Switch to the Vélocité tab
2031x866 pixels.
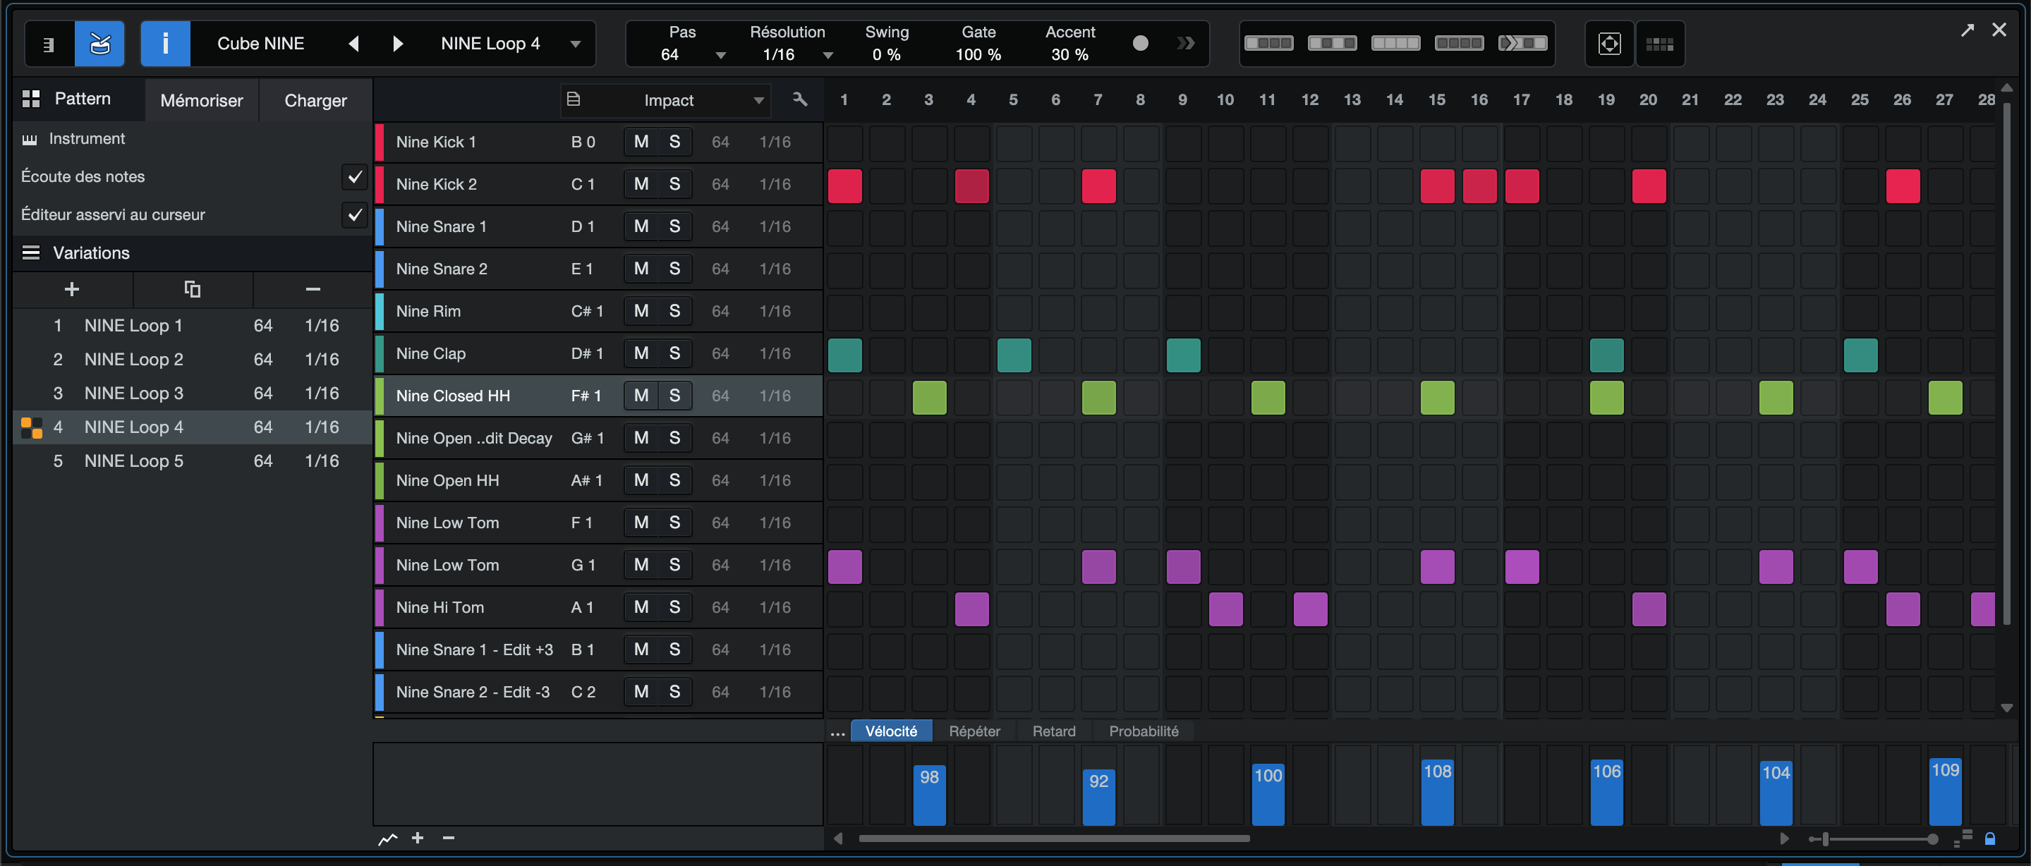(891, 731)
